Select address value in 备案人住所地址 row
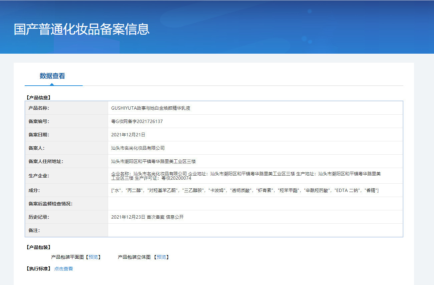The image size is (434, 285). tap(153, 161)
